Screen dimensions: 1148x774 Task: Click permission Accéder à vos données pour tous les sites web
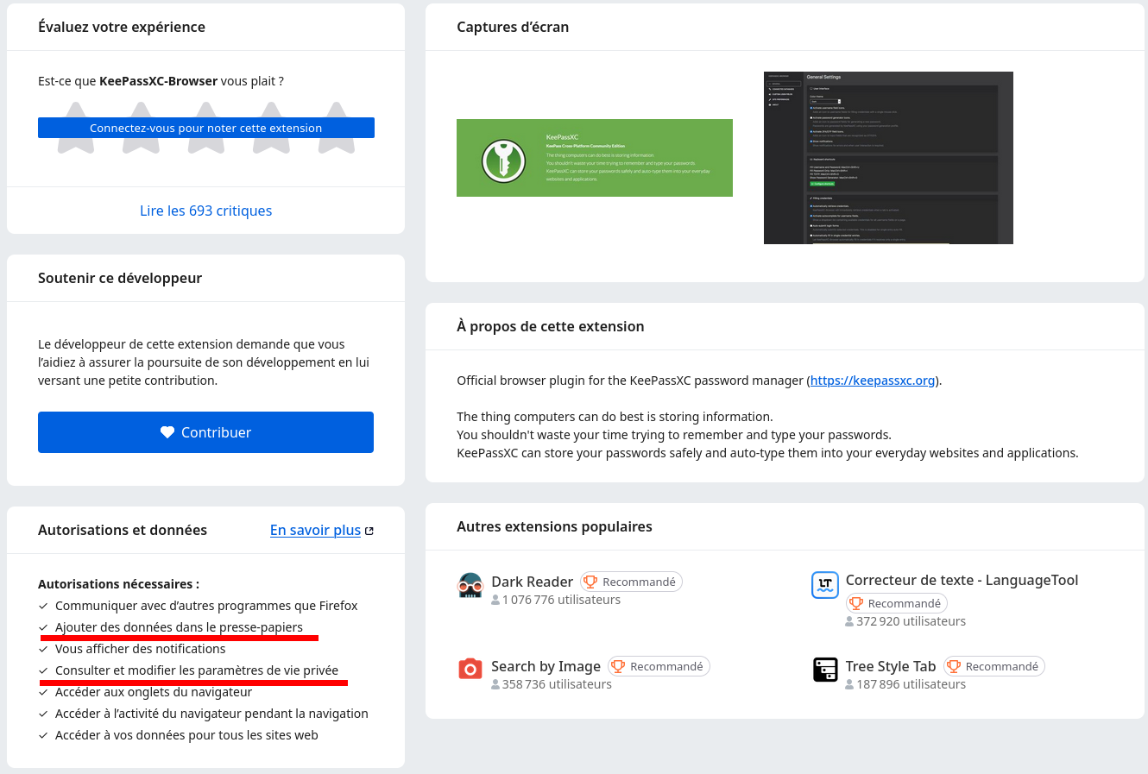tap(186, 735)
